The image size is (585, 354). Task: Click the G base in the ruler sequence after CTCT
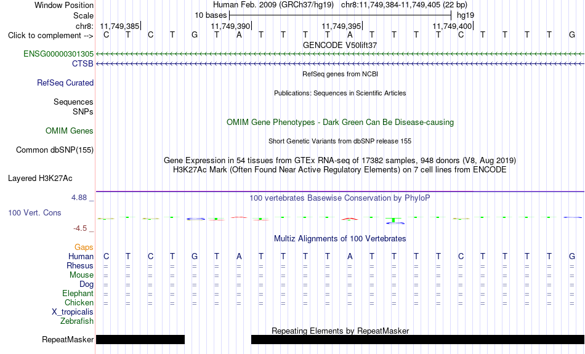[195, 35]
